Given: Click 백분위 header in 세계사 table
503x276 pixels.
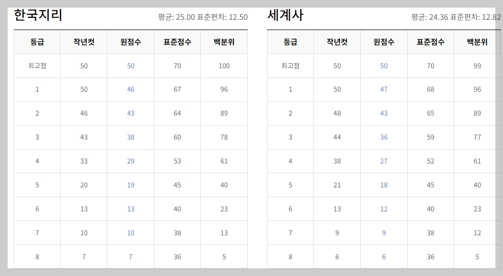Looking at the screenshot, I should point(478,42).
